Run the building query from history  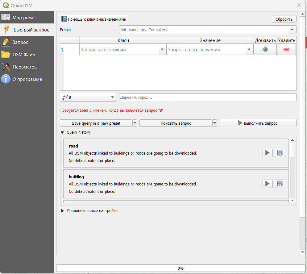(268, 184)
